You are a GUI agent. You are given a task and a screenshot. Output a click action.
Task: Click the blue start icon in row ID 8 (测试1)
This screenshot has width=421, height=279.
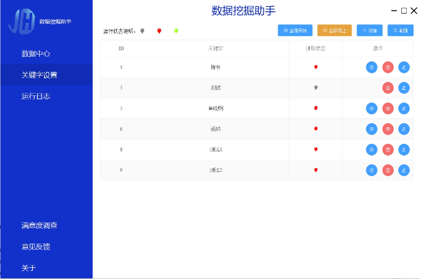[371, 149]
